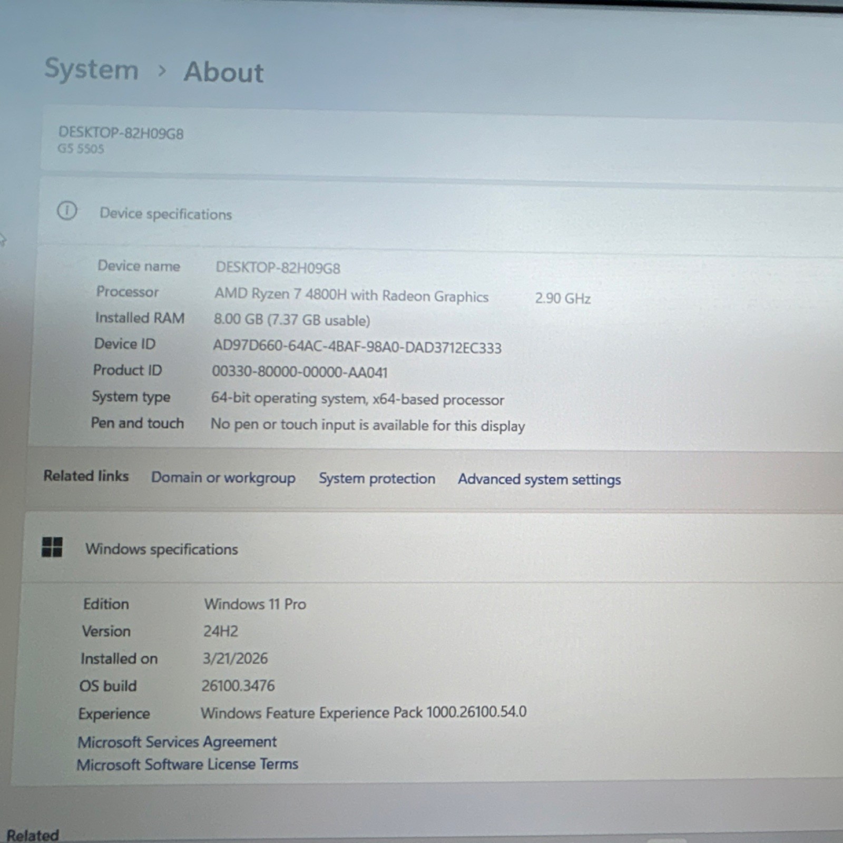Select the Device name value DESKTOP-82H09G8
This screenshot has height=843, width=843.
(278, 268)
